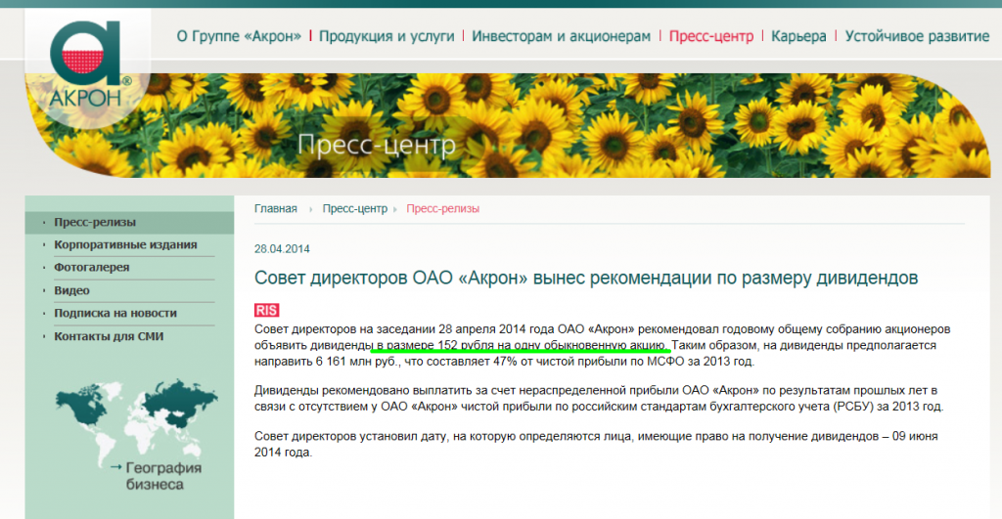Open «Корпоративные издания» in the sidebar
Image resolution: width=1002 pixels, height=519 pixels.
tap(125, 244)
